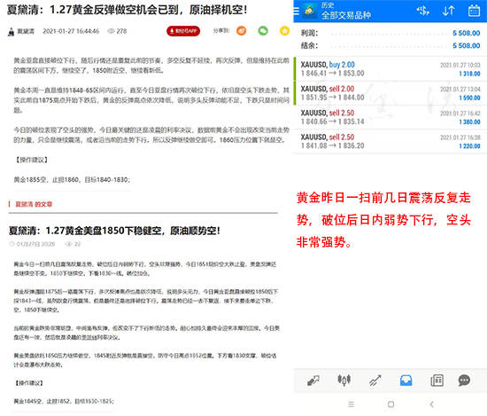This screenshot has width=487, height=416.
Task: Tap the trading app logo icon
Action: [x=310, y=11]
